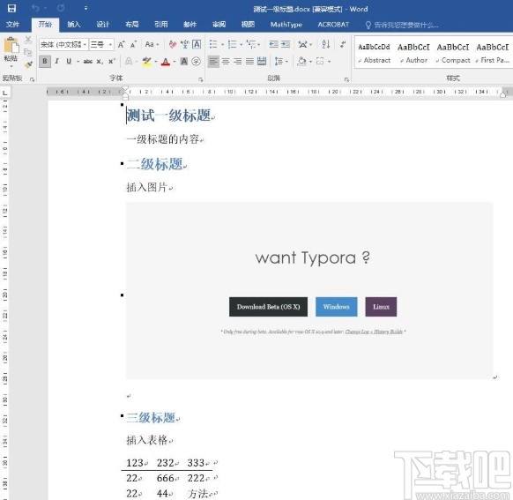This screenshot has height=500, width=513.
Task: Click the enclosed character icon
Action: coord(196,61)
